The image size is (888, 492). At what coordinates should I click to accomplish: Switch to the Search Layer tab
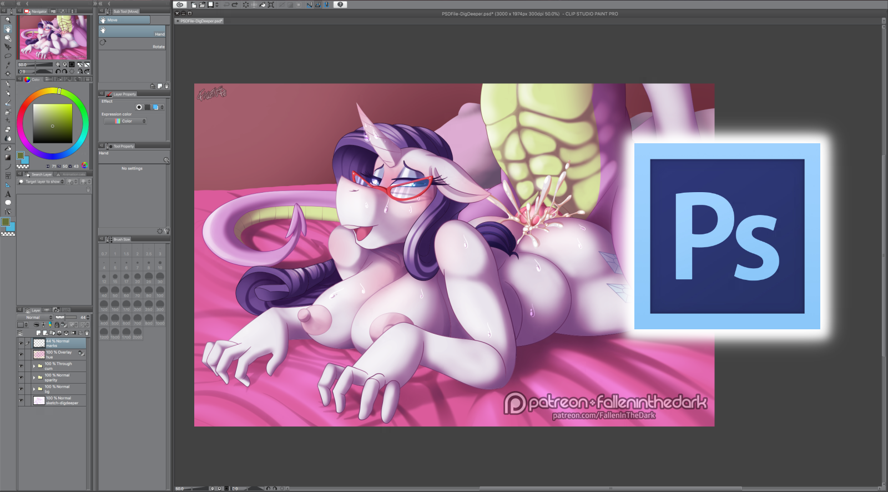point(38,174)
